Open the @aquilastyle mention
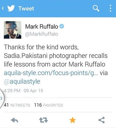This screenshot has width=116, height=128. (x=22, y=82)
